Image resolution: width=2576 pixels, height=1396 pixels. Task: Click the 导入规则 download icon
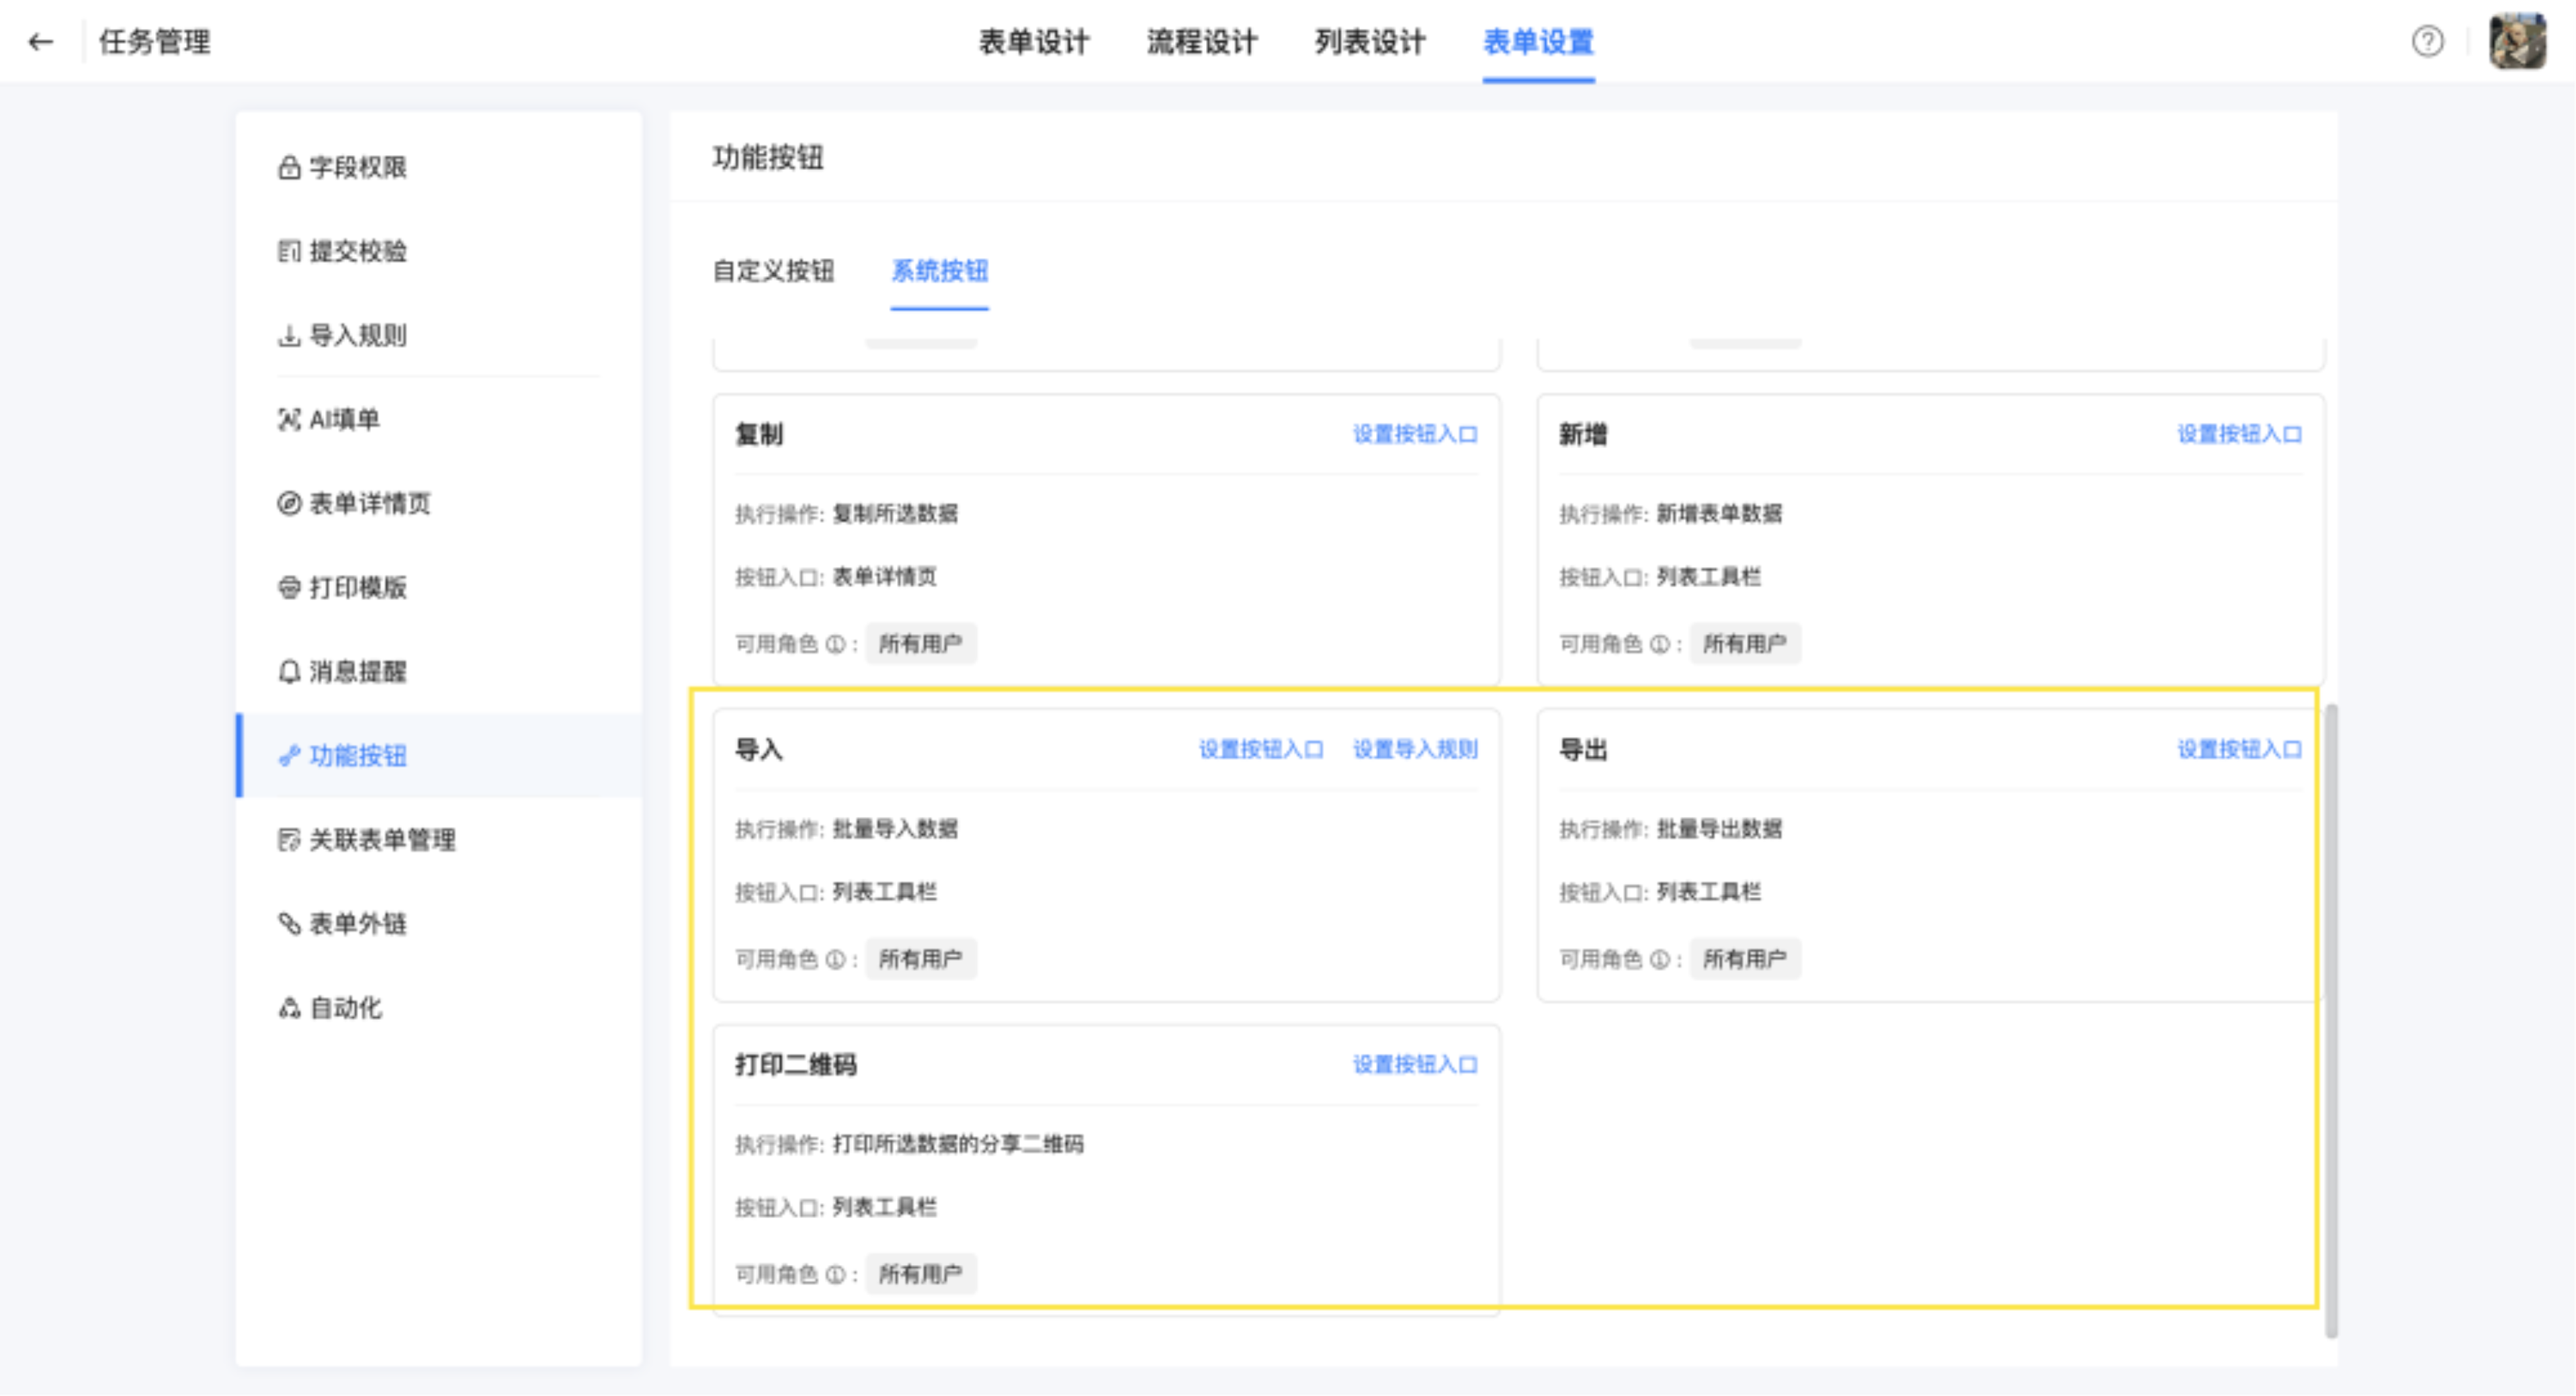click(289, 336)
